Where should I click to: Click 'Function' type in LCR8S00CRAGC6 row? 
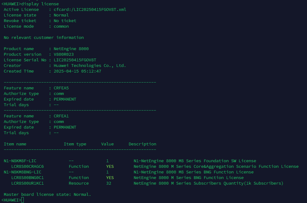(79, 167)
